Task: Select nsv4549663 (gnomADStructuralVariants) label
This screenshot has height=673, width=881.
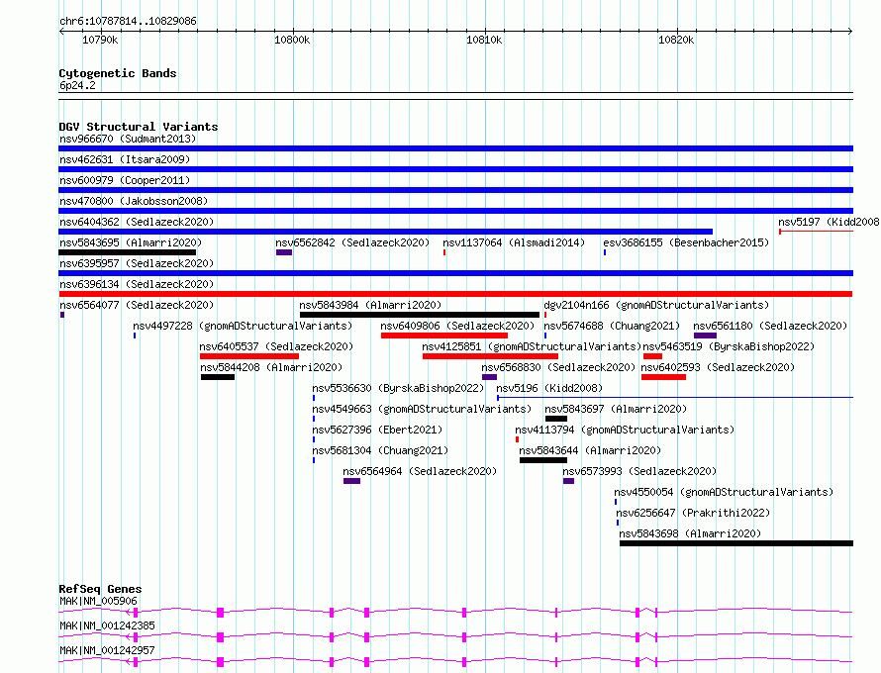Action: (x=422, y=409)
